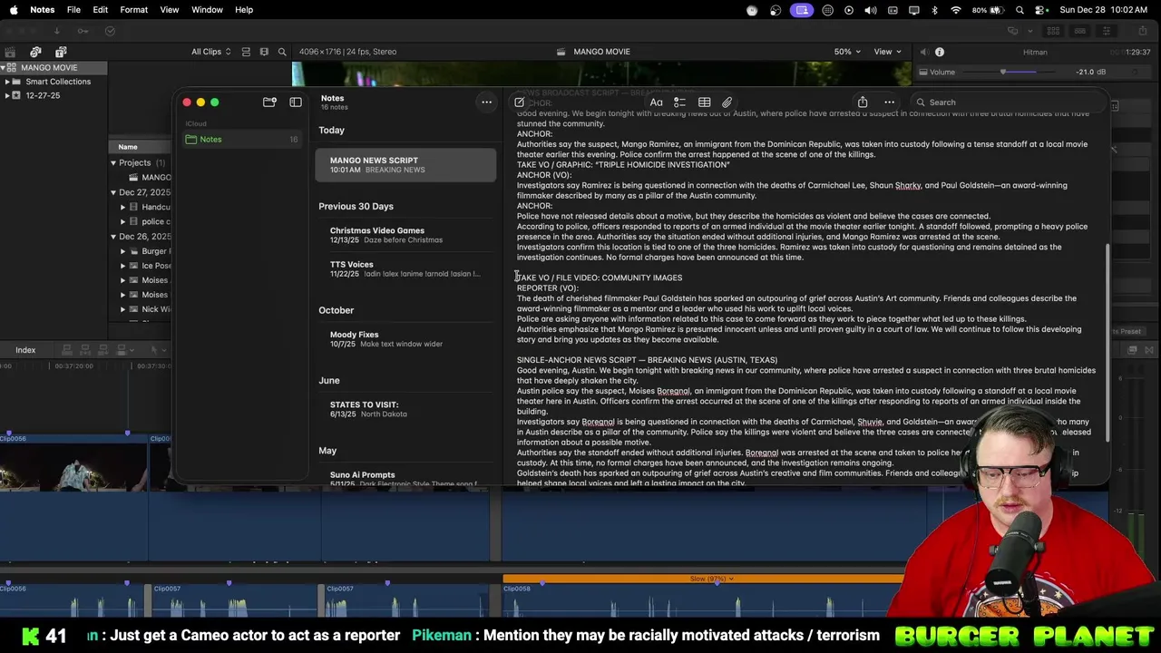This screenshot has height=653, width=1161.
Task: Click the paperclip attachment icon in Notes
Action: tap(727, 102)
